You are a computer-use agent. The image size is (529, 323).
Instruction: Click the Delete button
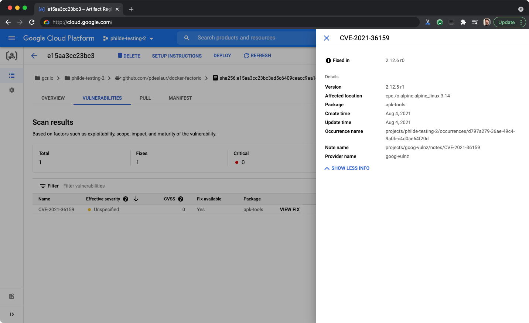coord(129,56)
